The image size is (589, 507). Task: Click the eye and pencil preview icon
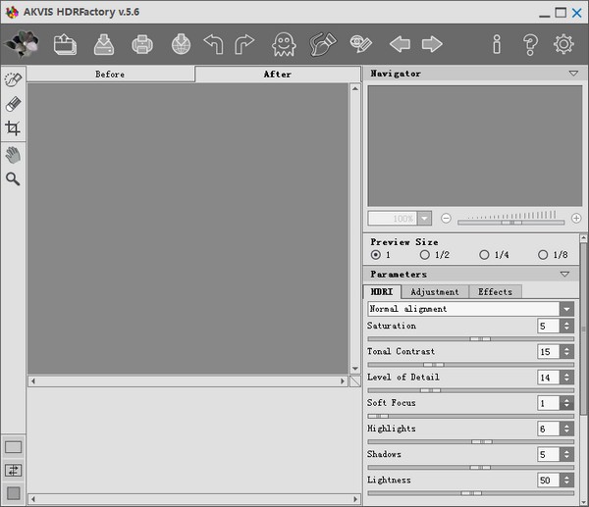361,44
